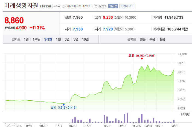This screenshot has width=192, height=130.
Task: Click the 거래대금 value 105,744 백만
Action: tap(178, 29)
